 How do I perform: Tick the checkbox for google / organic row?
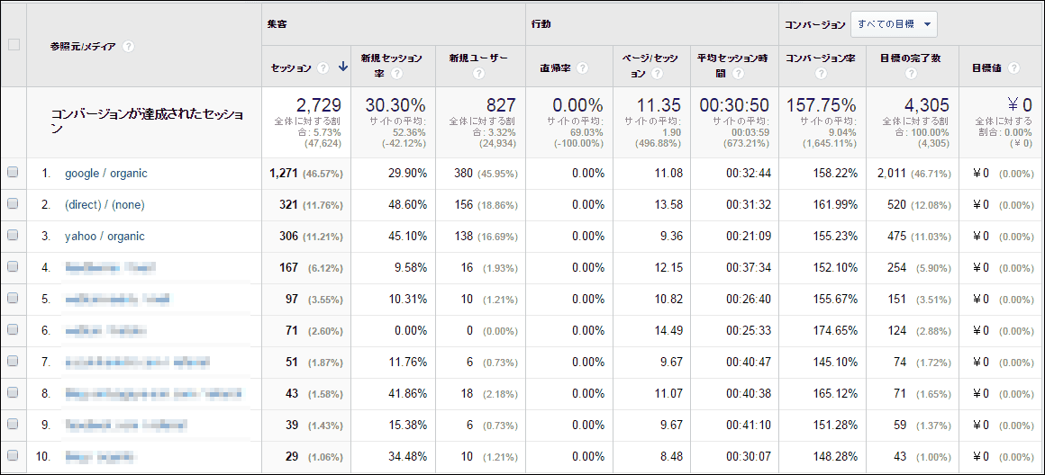(x=13, y=174)
